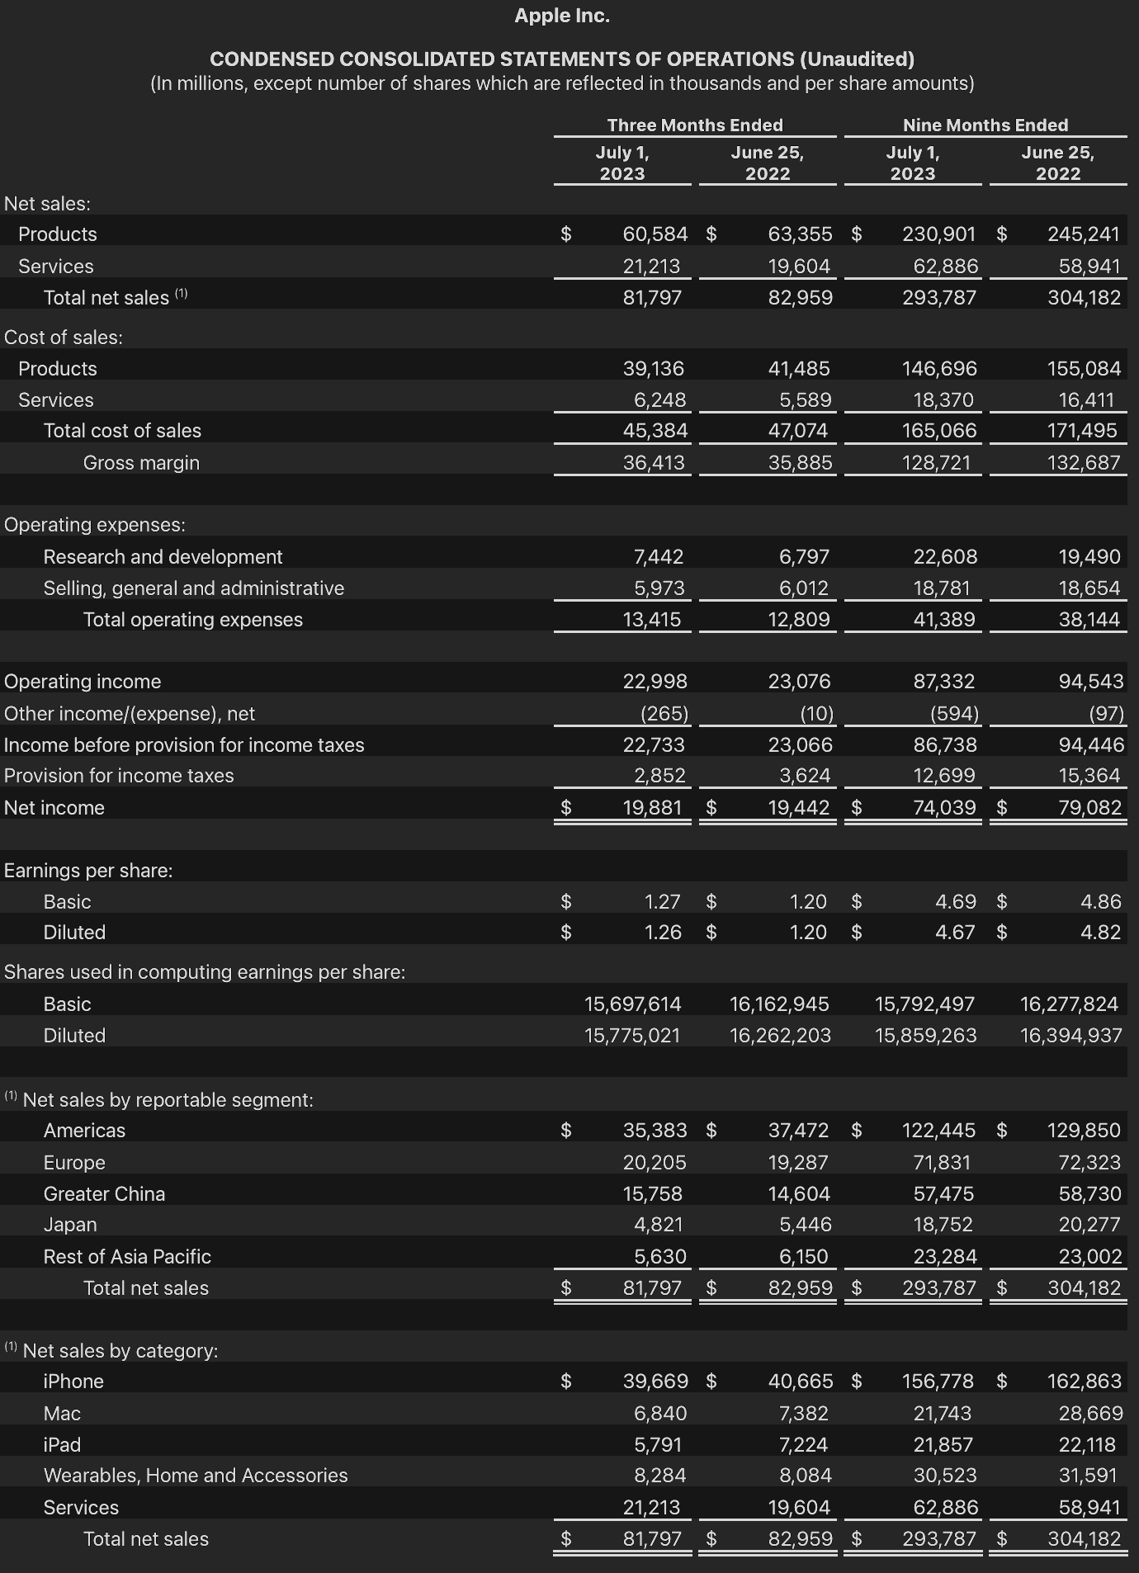Click Other income/(expense) value (265)
The height and width of the screenshot is (1573, 1139).
[x=664, y=714]
